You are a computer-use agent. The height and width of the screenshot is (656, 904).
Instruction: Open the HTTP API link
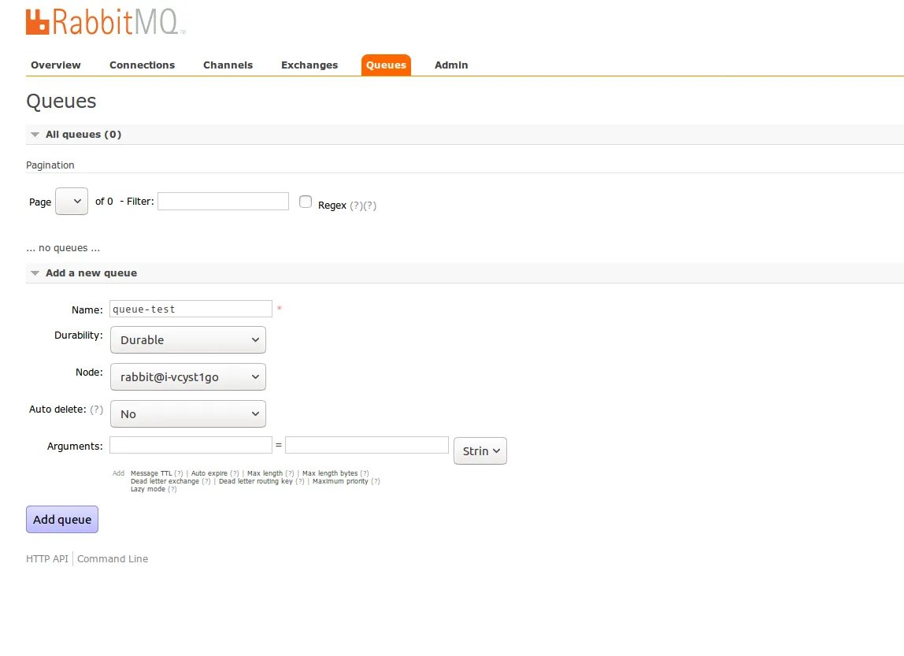pyautogui.click(x=47, y=559)
